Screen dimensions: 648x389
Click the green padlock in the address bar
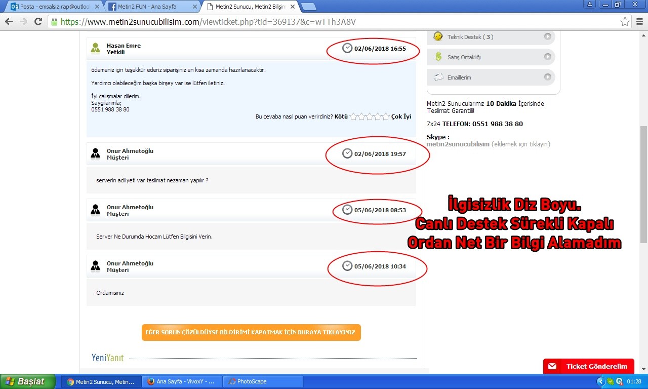pos(55,22)
